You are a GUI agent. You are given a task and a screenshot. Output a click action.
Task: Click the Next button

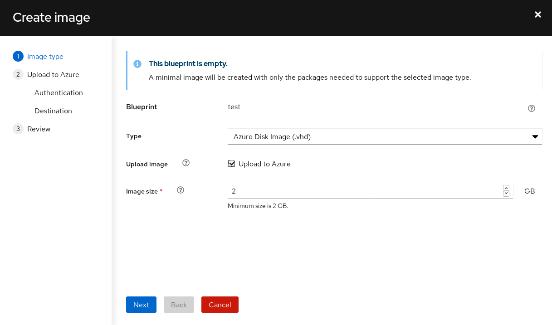[141, 305]
